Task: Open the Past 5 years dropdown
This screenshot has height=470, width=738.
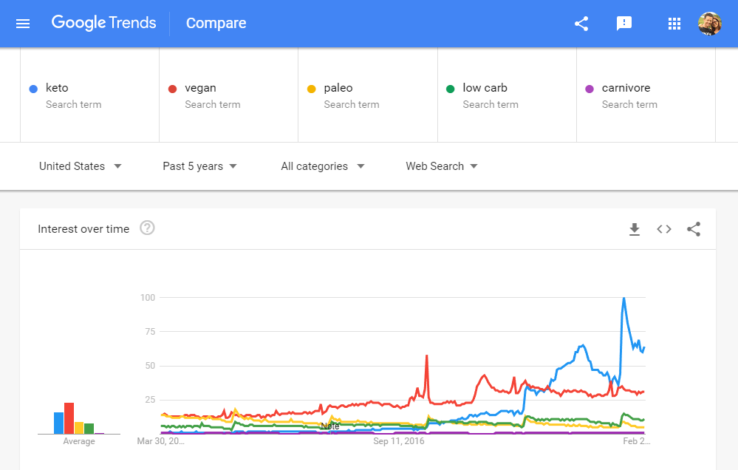Action: tap(200, 166)
